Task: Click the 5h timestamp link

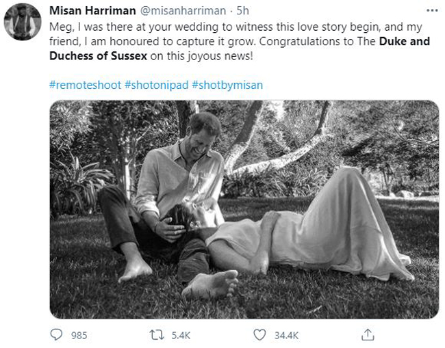Action: [242, 11]
